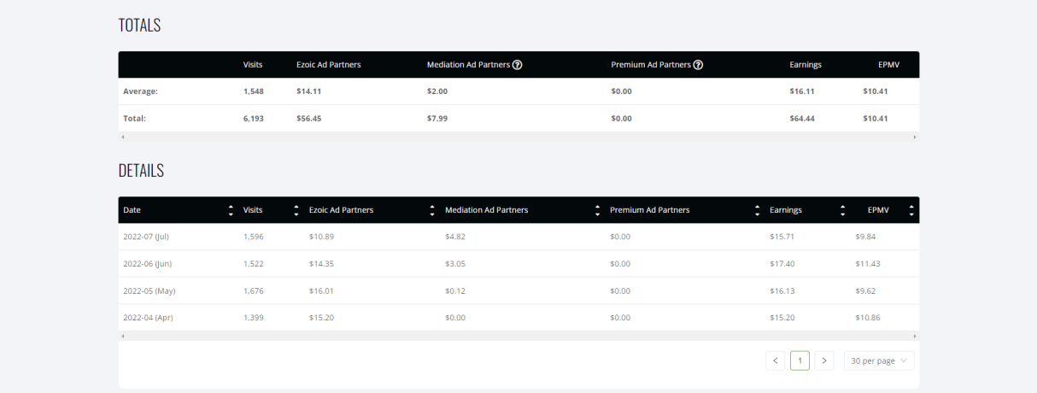Viewport: 1037px width, 393px height.
Task: Click Mediation average value $2.00
Action: click(437, 91)
